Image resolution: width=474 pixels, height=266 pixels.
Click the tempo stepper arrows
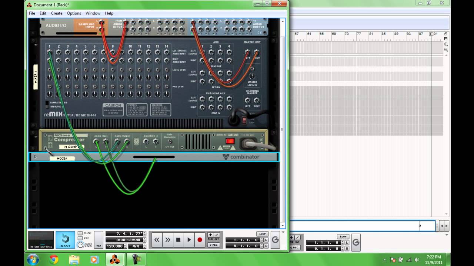pos(125,246)
